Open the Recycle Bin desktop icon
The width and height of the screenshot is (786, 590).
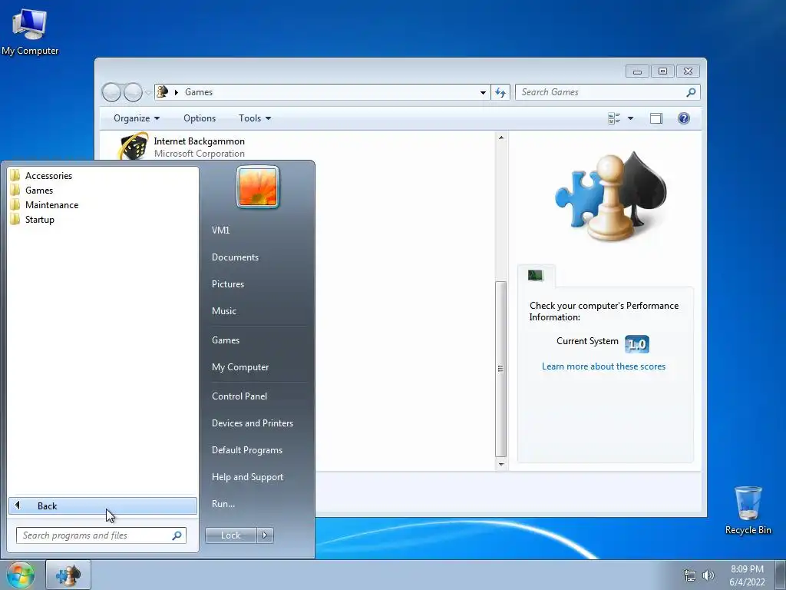pyautogui.click(x=748, y=510)
